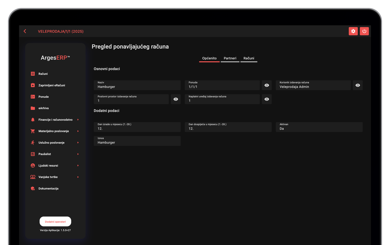Screen dimensions: 390x245
Task: Click the ArgesERP logo
Action: (x=55, y=58)
